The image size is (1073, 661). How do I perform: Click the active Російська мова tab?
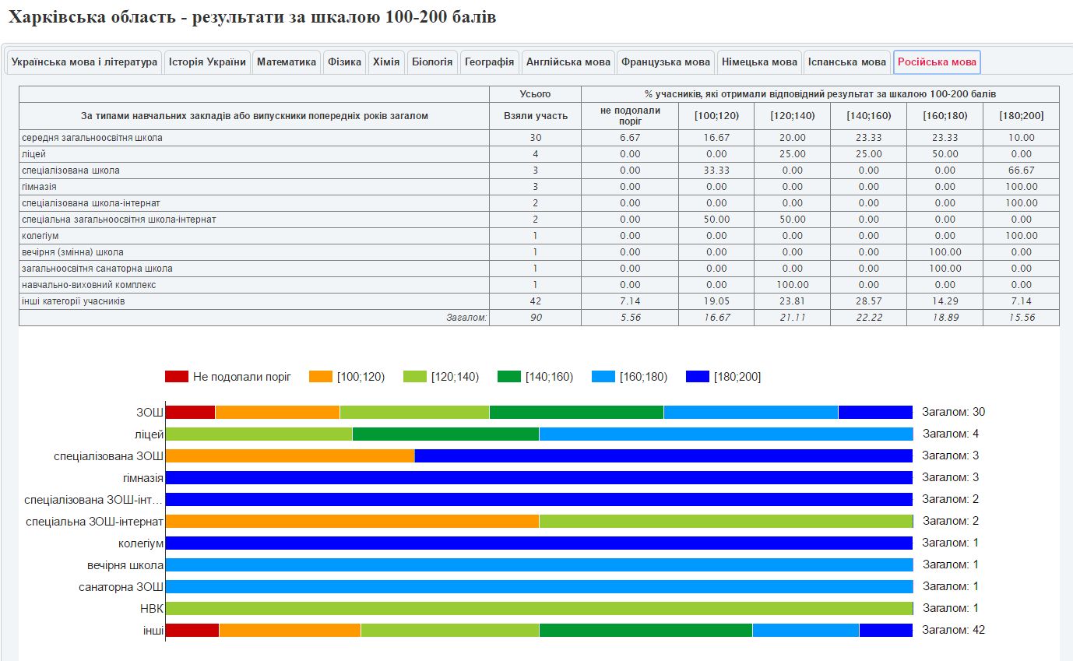coord(936,62)
